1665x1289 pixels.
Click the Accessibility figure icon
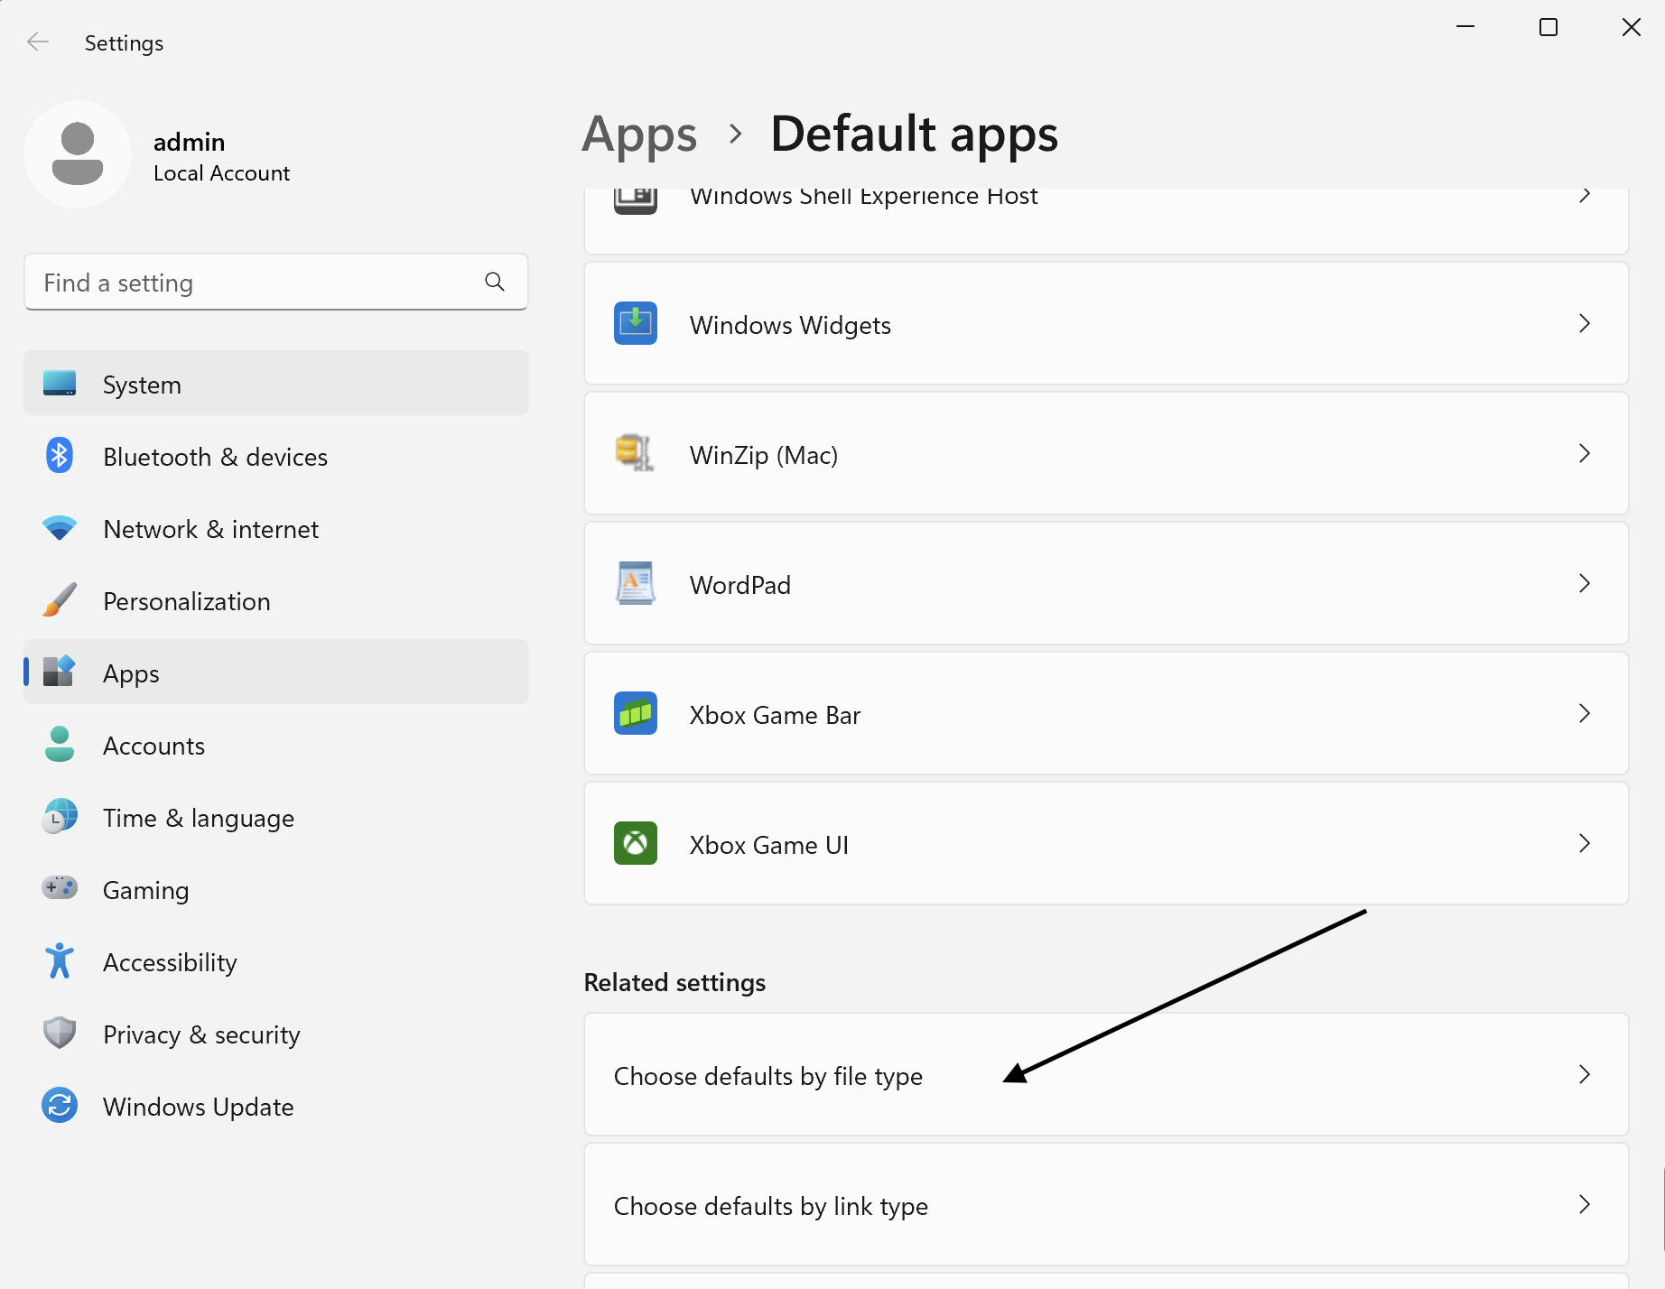coord(60,961)
